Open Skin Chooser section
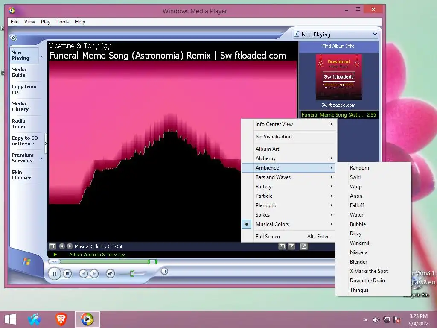 coord(21,175)
